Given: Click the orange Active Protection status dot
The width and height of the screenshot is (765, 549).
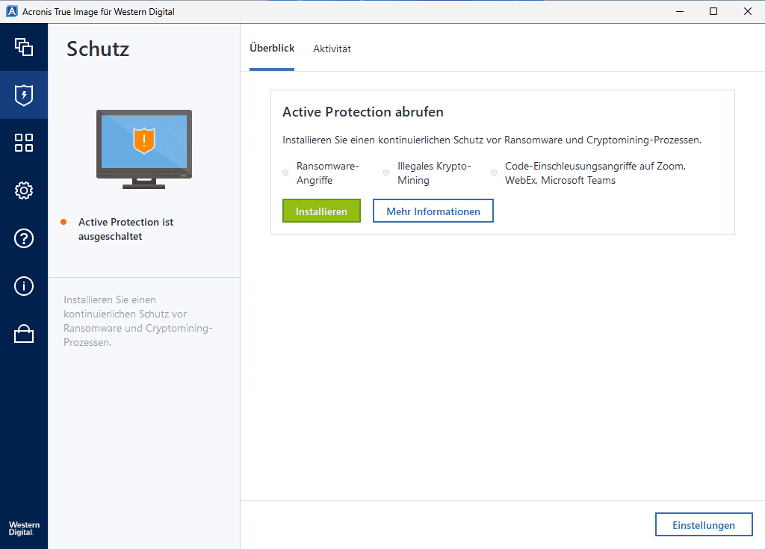Looking at the screenshot, I should click(64, 222).
